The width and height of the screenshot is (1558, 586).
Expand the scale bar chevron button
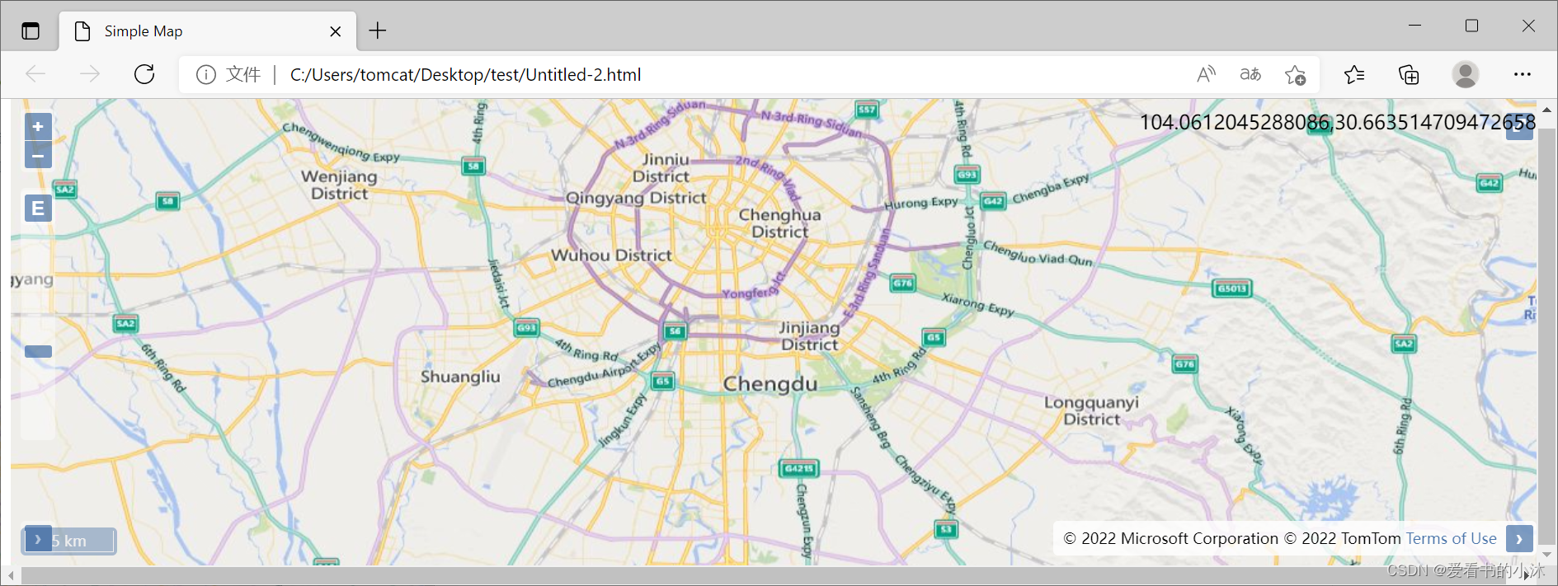38,539
